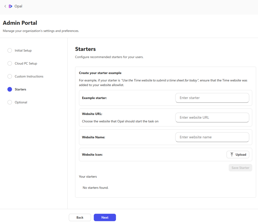The image size is (258, 223).
Task: Click the upload arrow icon
Action: coord(232,154)
